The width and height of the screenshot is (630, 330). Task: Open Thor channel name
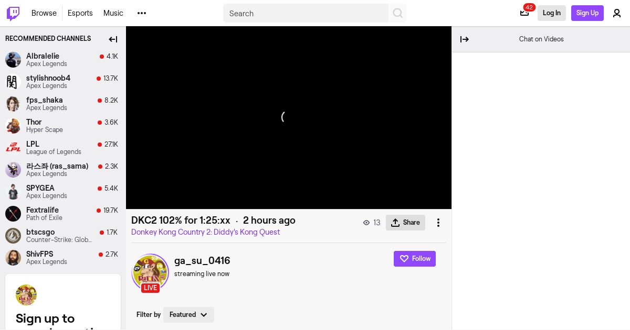pos(34,122)
